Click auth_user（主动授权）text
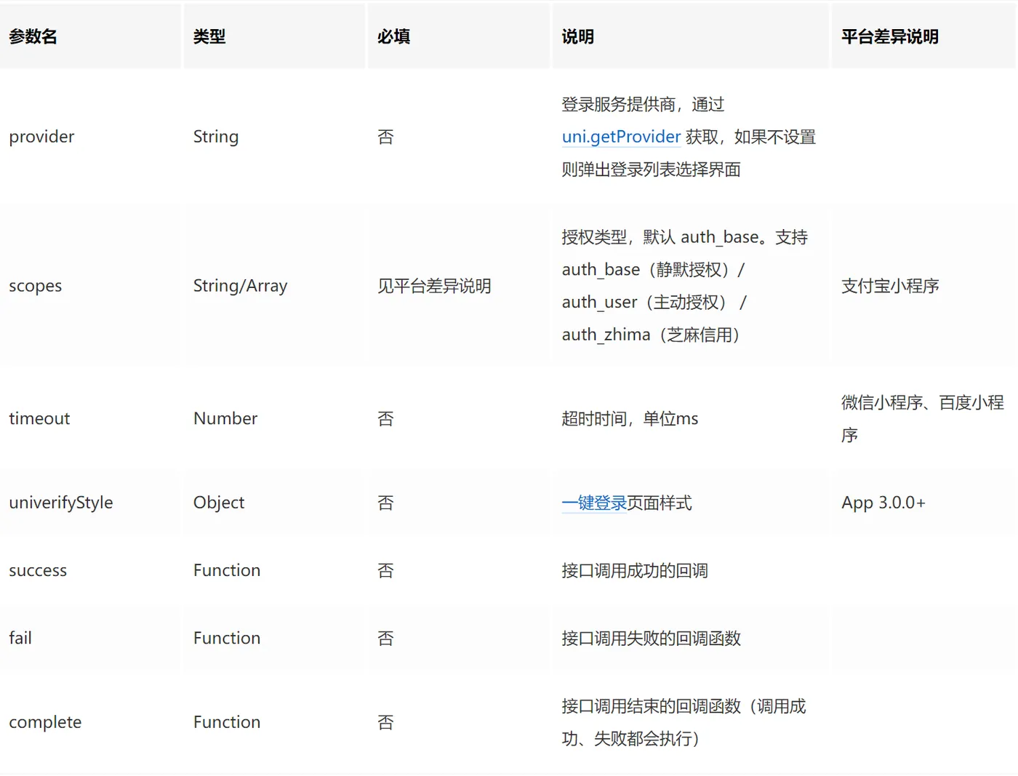 tap(646, 302)
